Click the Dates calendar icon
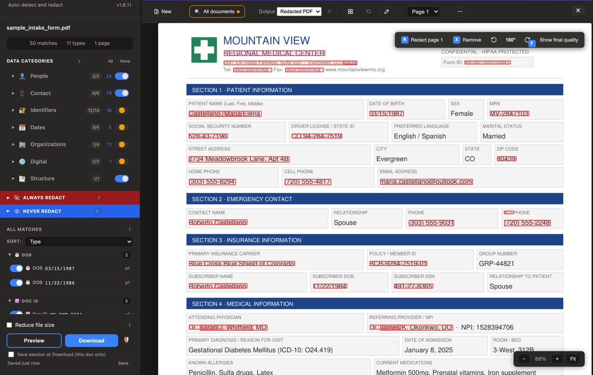 pyautogui.click(x=22, y=127)
